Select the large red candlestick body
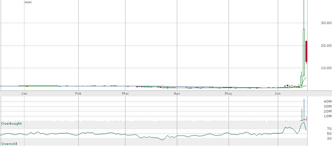This screenshot has width=332, height=146. coord(306,51)
